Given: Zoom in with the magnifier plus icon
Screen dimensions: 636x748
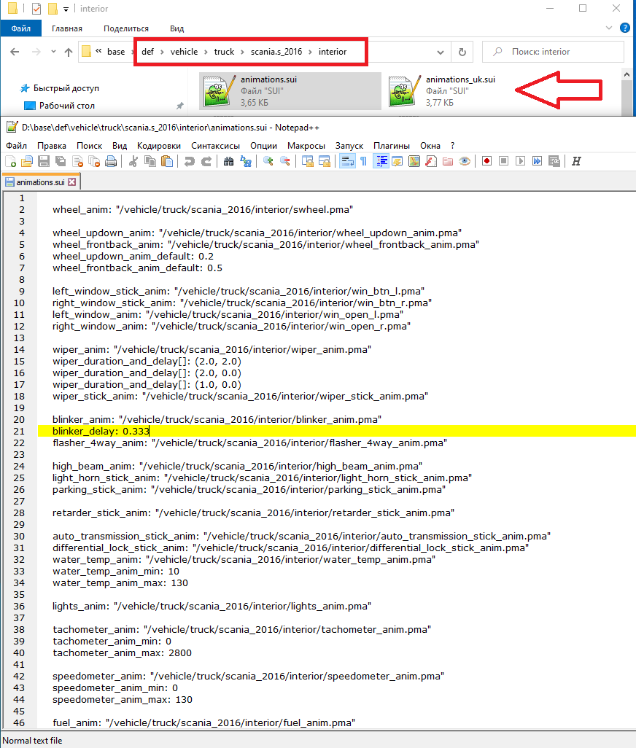Looking at the screenshot, I should pos(268,161).
